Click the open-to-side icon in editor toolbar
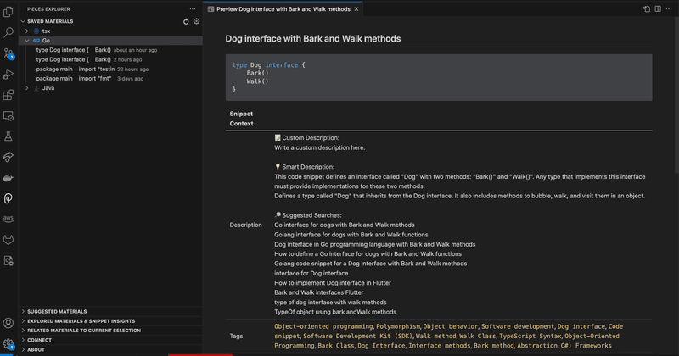Viewport: 679px width, 356px height. (x=647, y=9)
